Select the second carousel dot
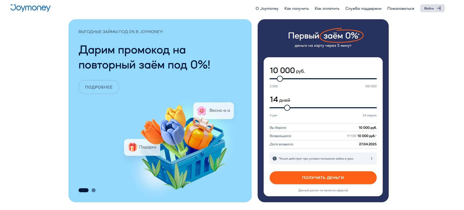The image size is (464, 210). click(x=94, y=190)
